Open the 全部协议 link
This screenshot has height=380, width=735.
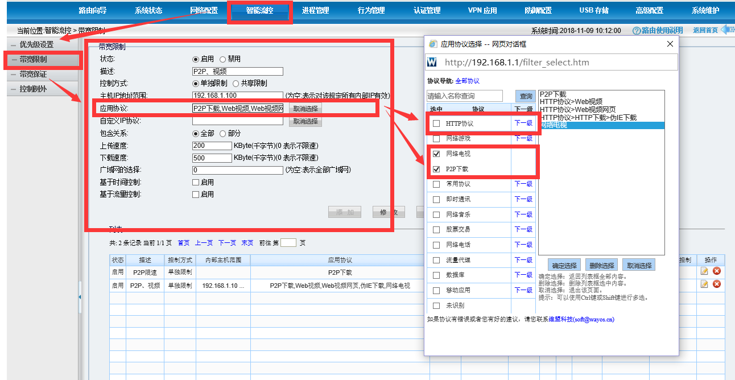point(467,82)
